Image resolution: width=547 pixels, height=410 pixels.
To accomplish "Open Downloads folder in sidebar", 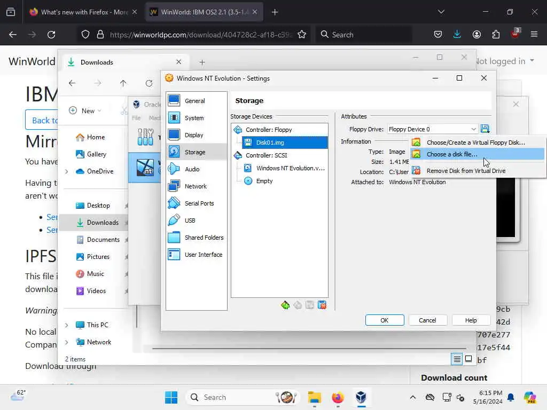I will click(98, 223).
